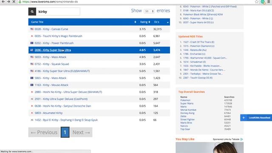Click the flag icon for Kirby Canvas Curse
Image resolution: width=272 pixels, height=153 pixels.
32,29
